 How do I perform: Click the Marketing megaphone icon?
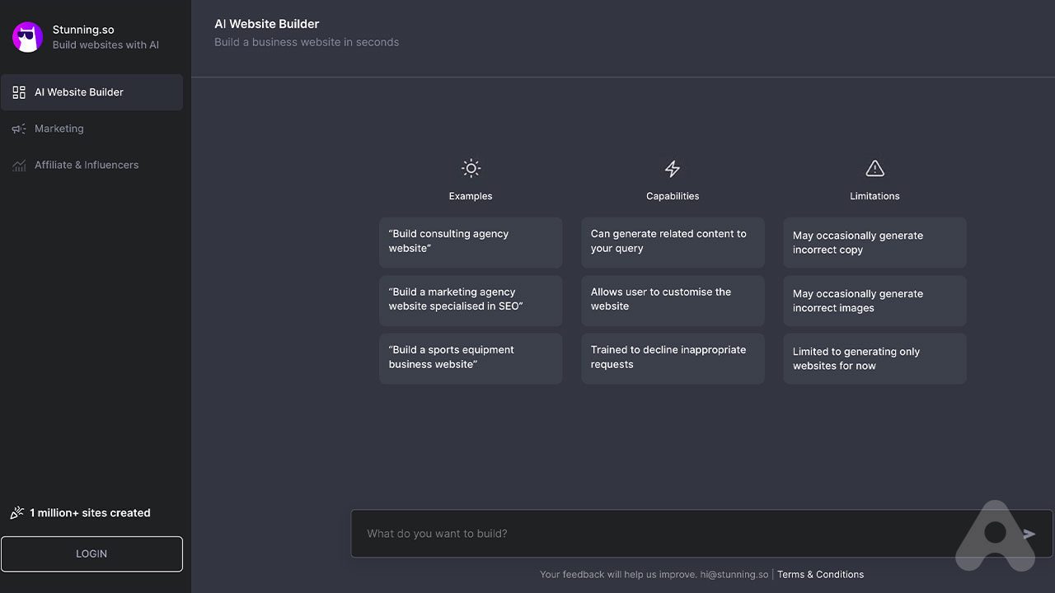19,128
